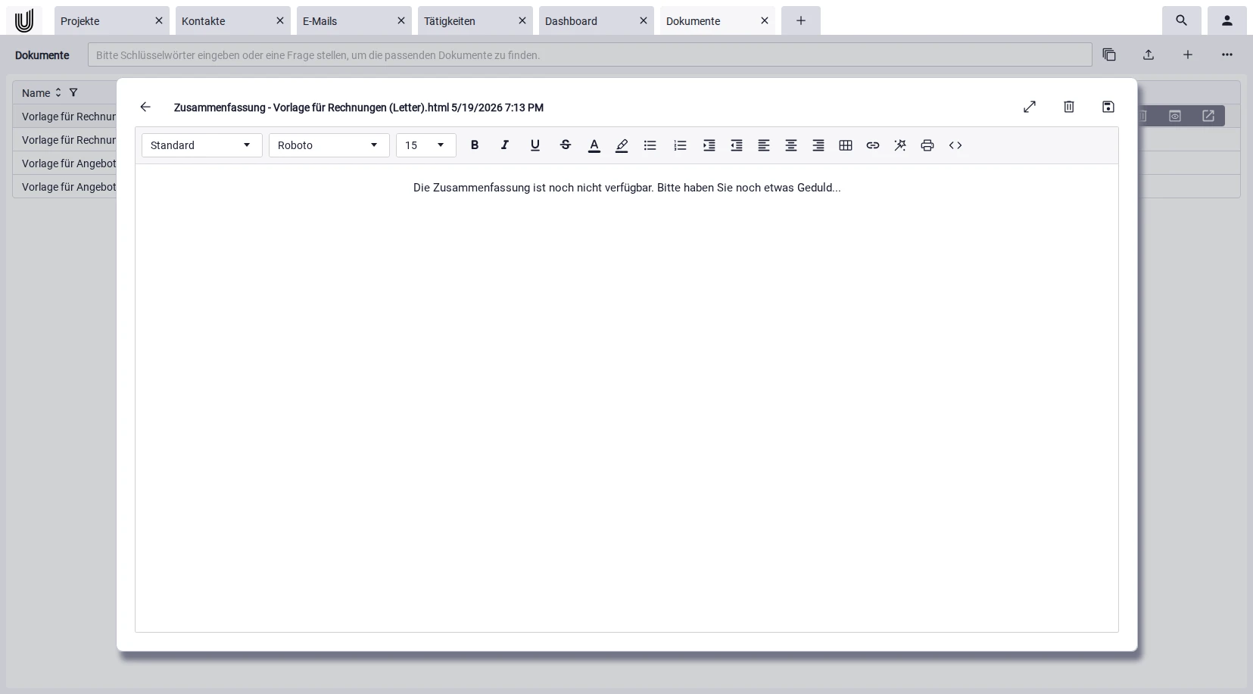Pick the highlight color
This screenshot has width=1253, height=694.
[622, 145]
